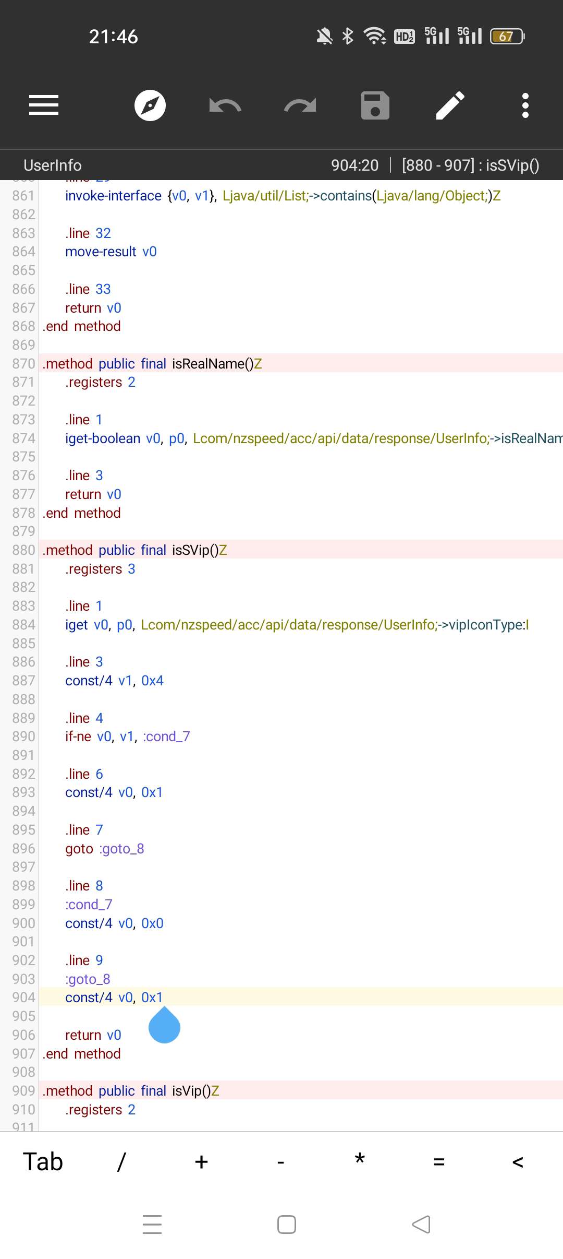The height and width of the screenshot is (1259, 563).
Task: Redo the last undone edit
Action: point(300,105)
